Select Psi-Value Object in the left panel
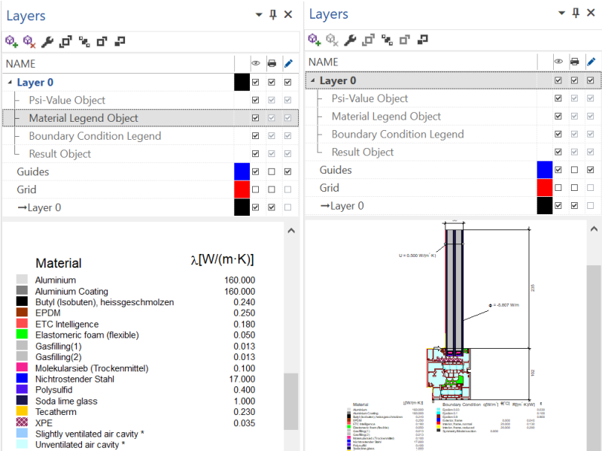The image size is (602, 451). tap(67, 100)
